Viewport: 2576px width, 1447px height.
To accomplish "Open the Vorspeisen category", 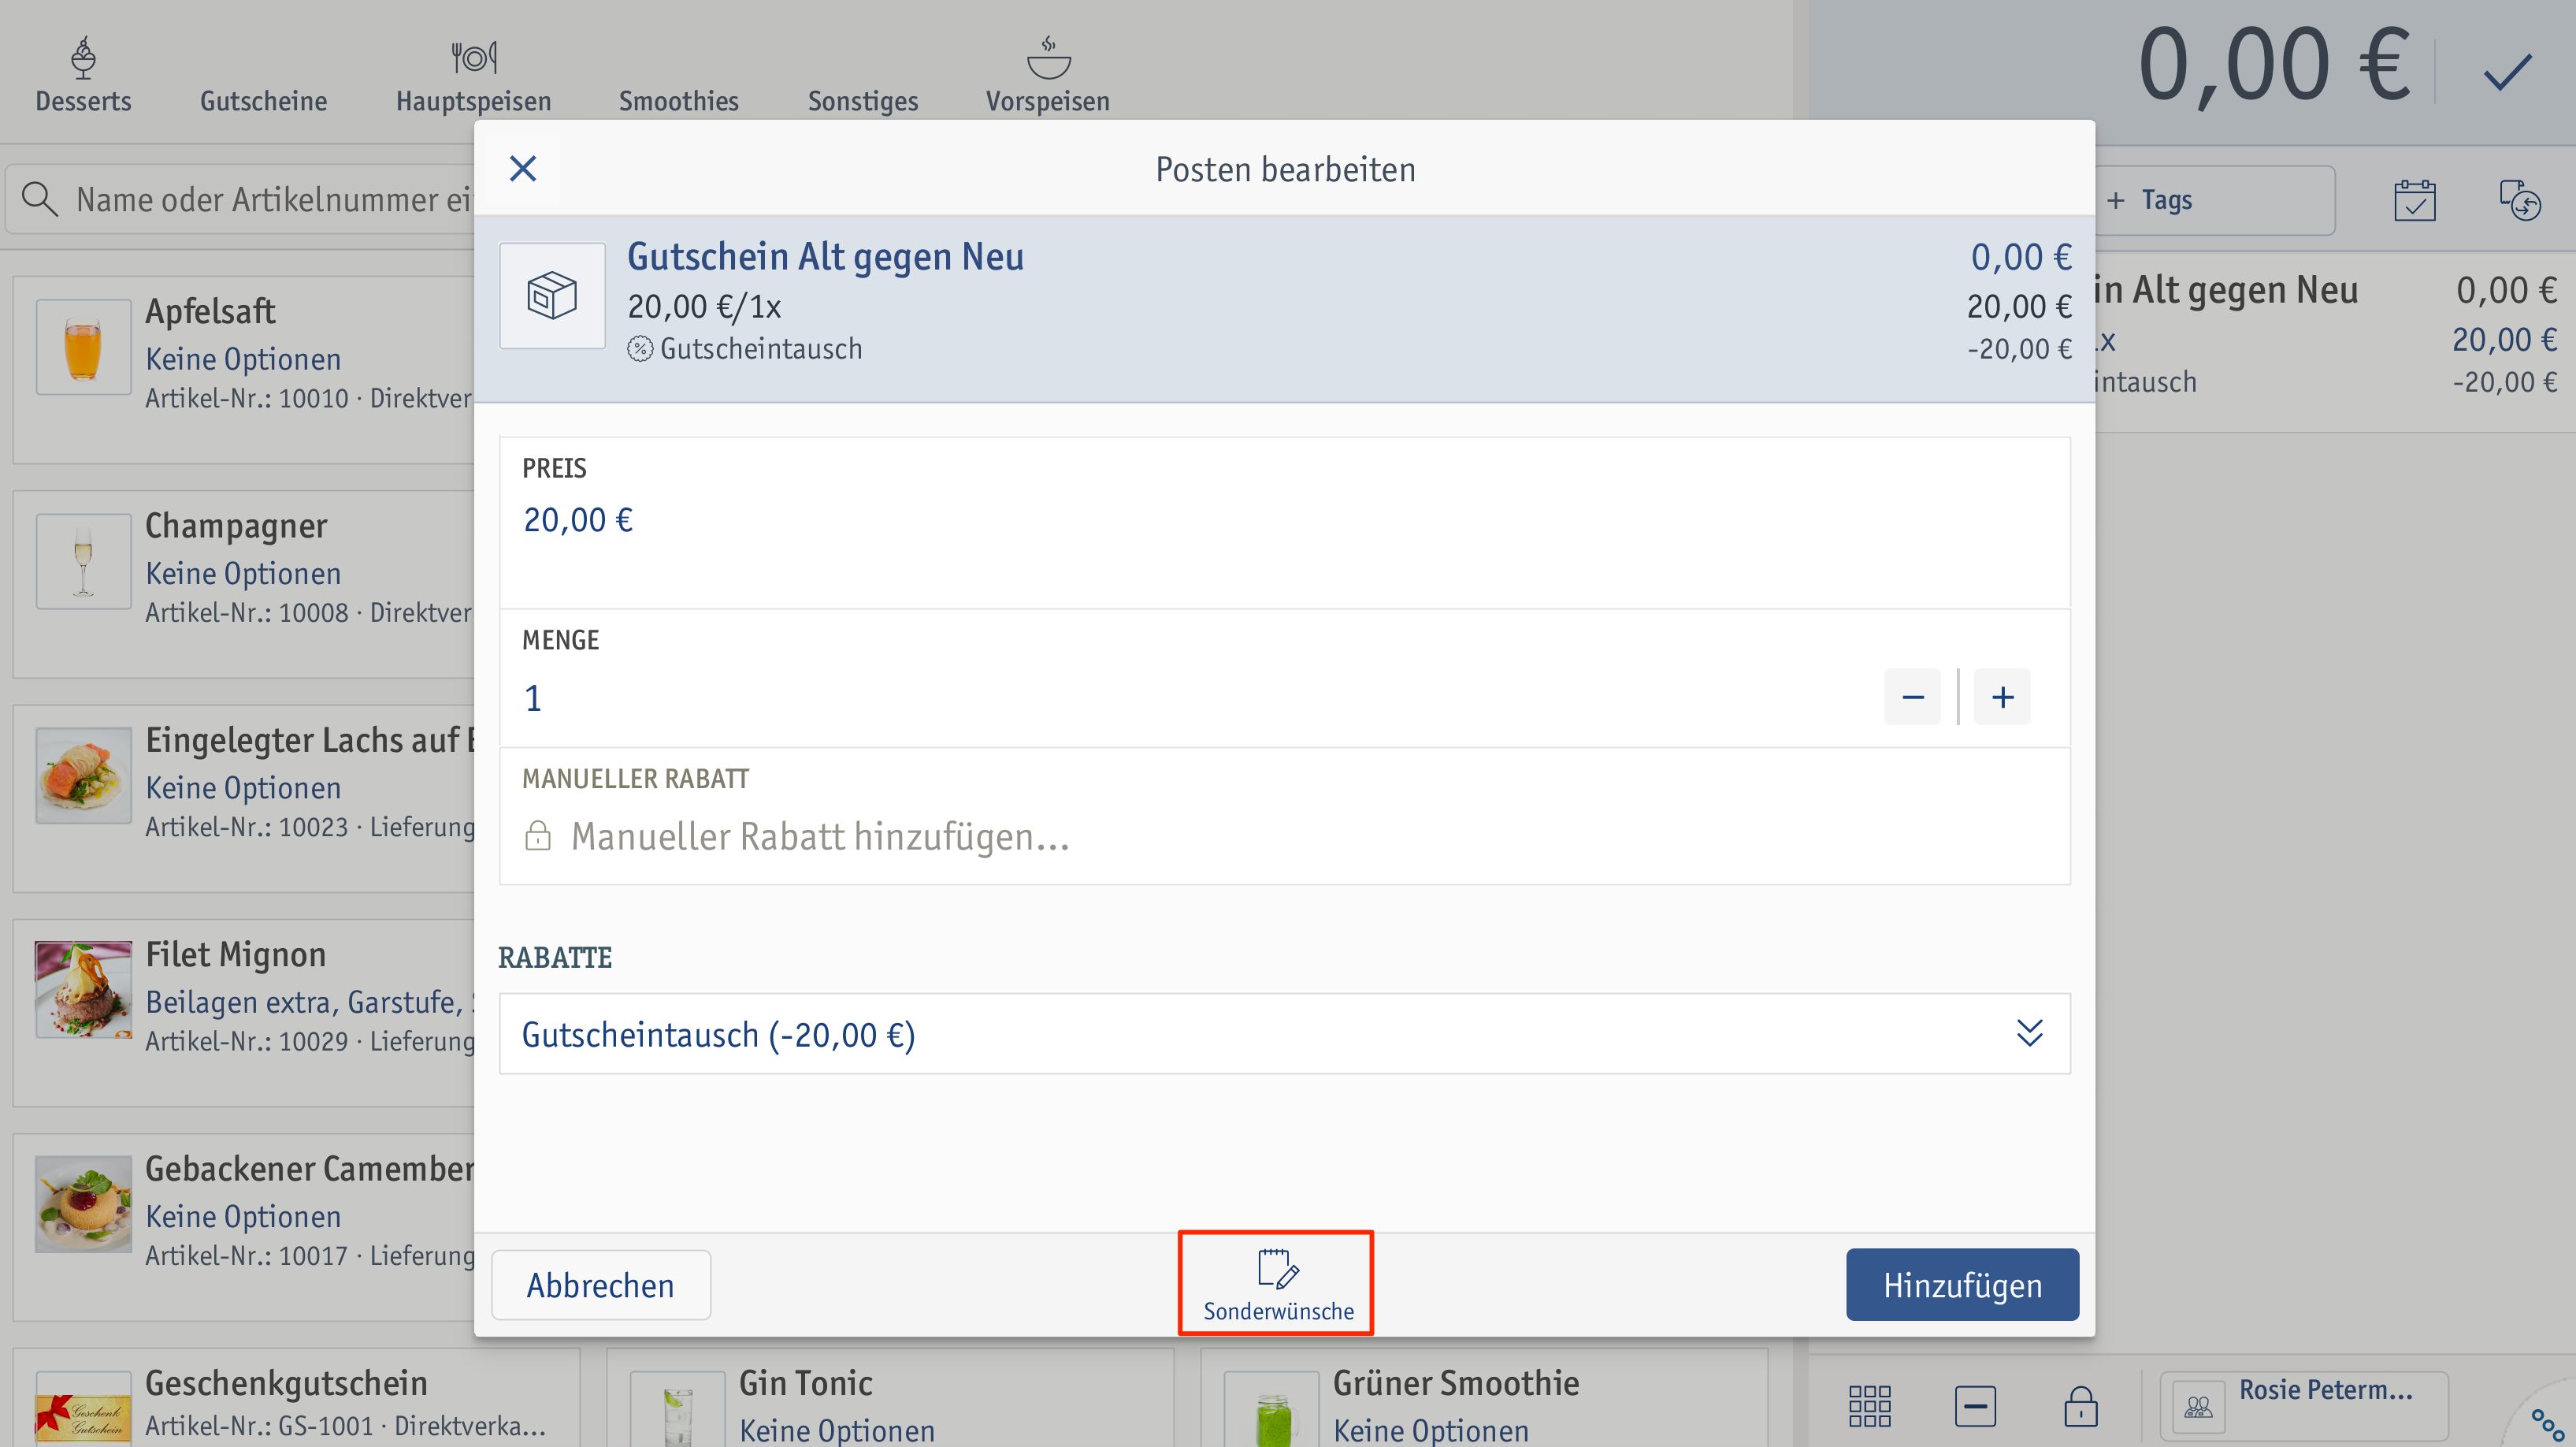I will click(x=1048, y=75).
